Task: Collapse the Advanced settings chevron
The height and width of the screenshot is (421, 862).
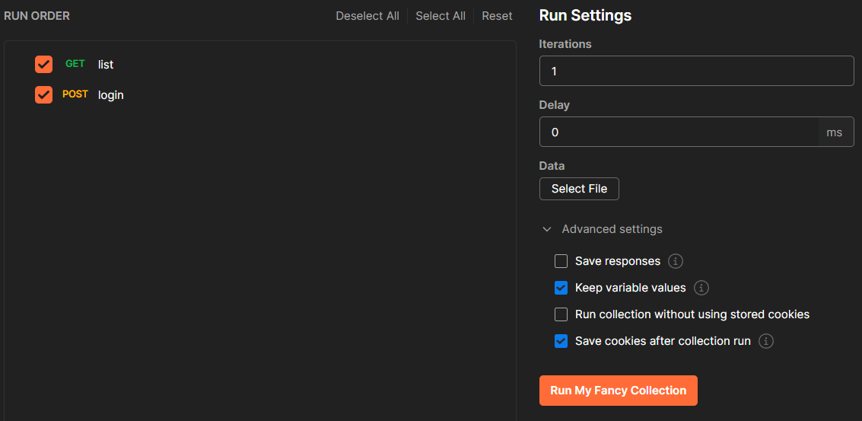Action: (546, 229)
